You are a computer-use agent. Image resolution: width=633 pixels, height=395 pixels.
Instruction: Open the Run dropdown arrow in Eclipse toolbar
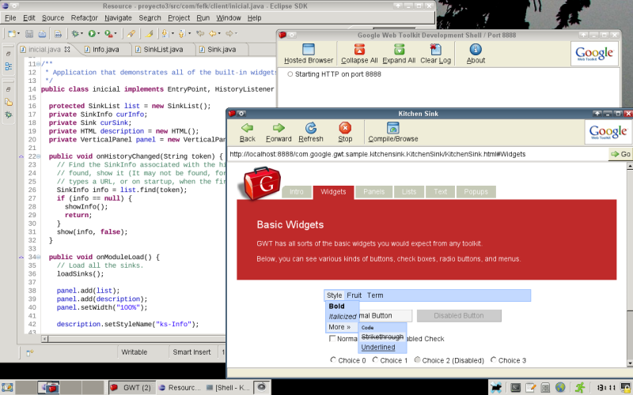click(x=98, y=33)
